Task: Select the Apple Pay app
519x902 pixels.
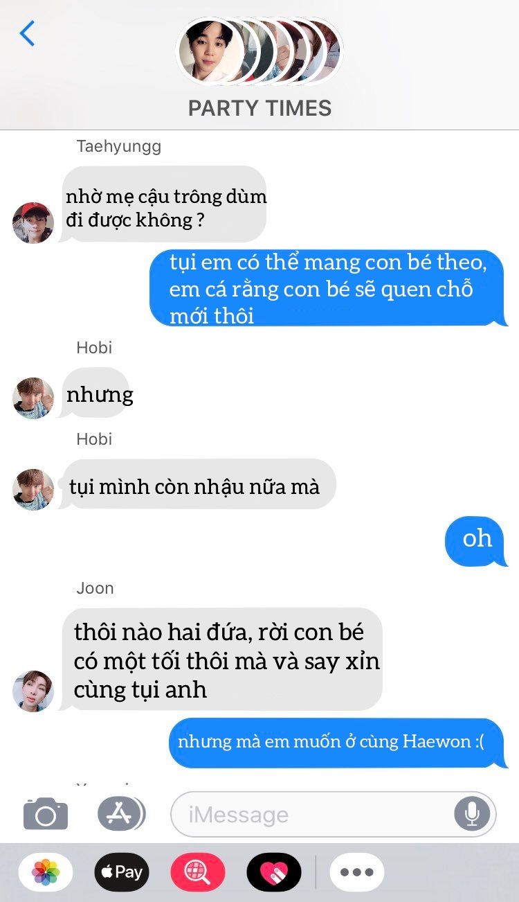Action: pos(122,872)
